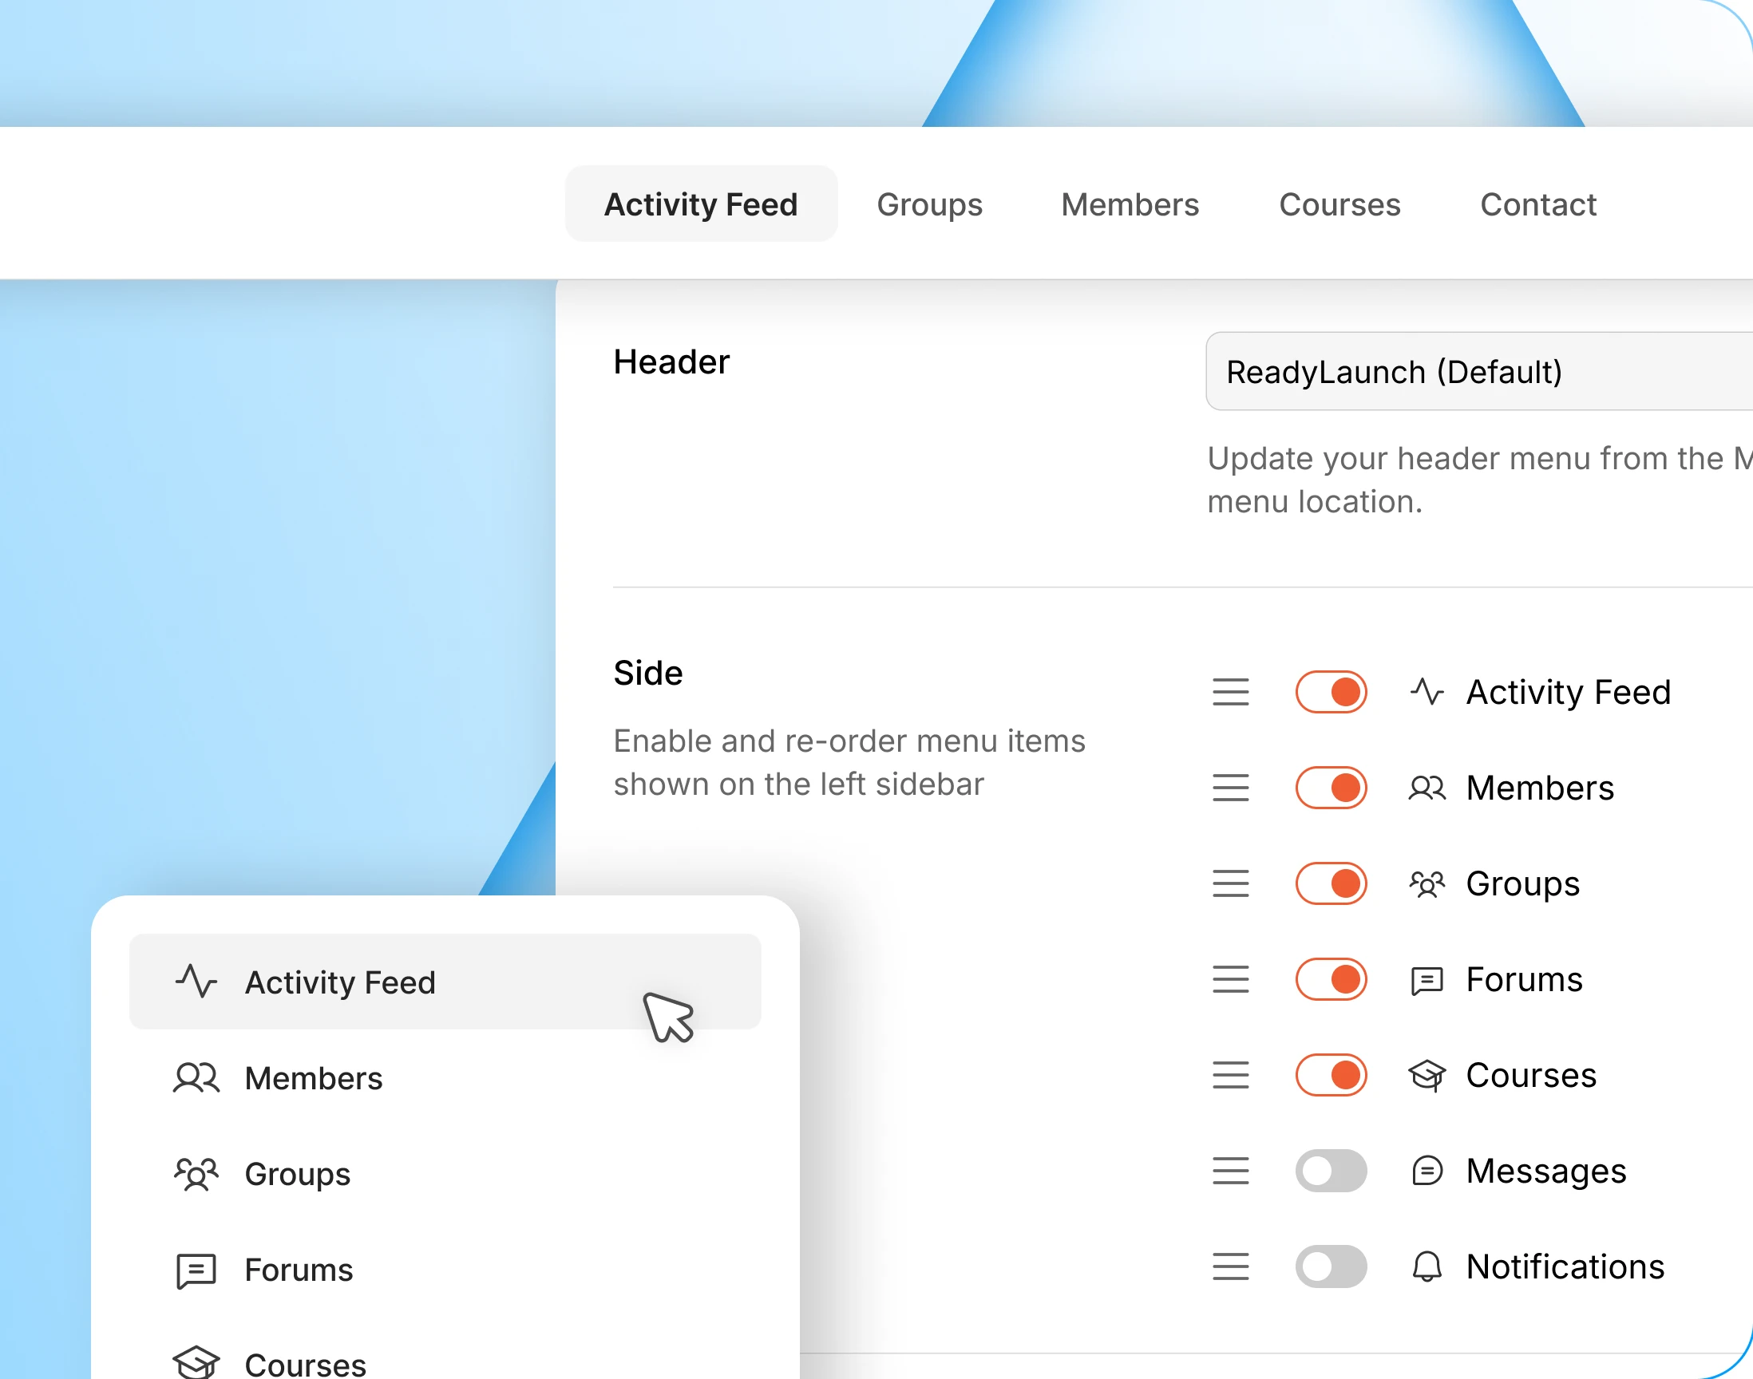Click the 'Enable and re-order menu items' description
Viewport: 1753px width, 1379px height.
[849, 762]
